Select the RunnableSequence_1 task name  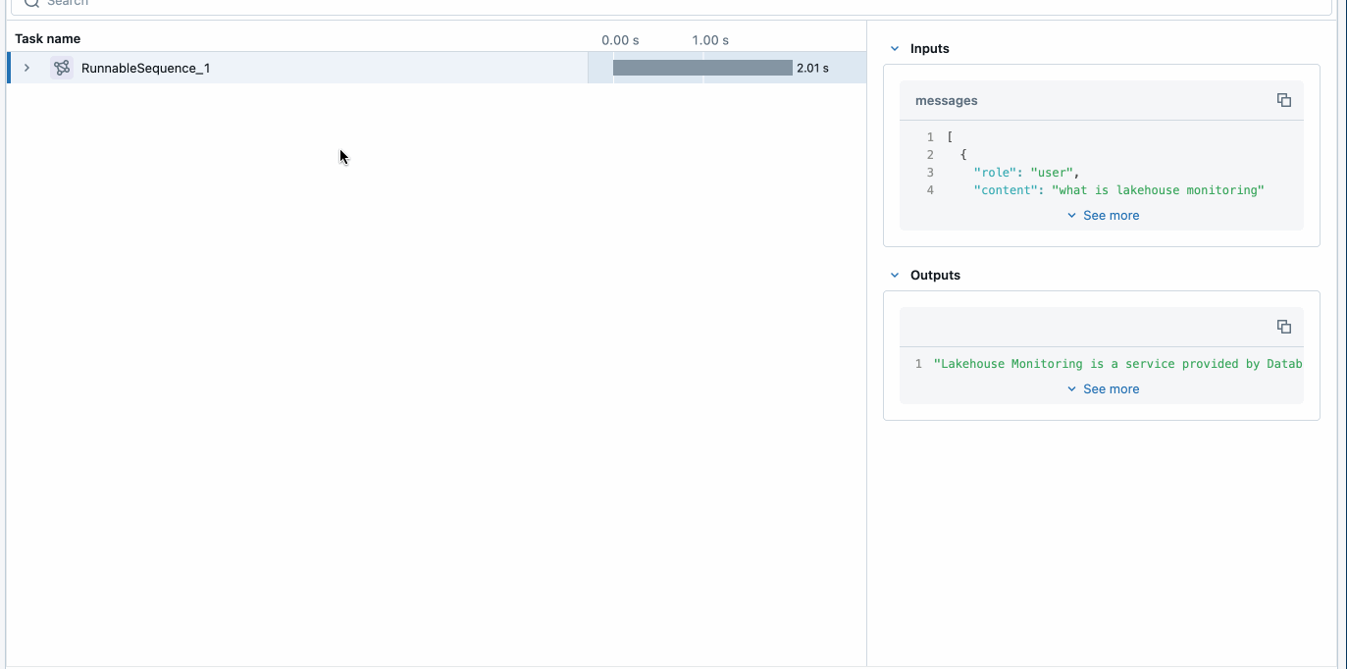pyautogui.click(x=145, y=68)
